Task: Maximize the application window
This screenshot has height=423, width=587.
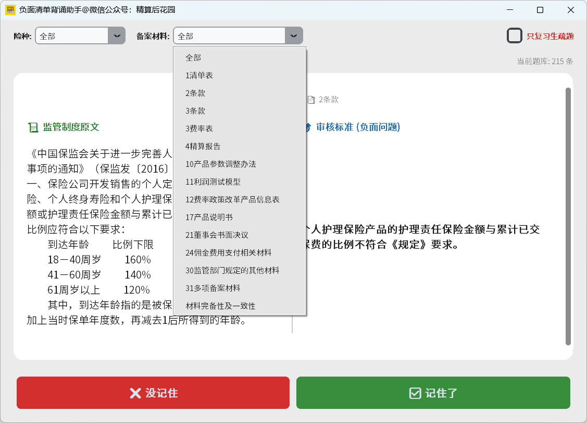Action: [x=540, y=10]
